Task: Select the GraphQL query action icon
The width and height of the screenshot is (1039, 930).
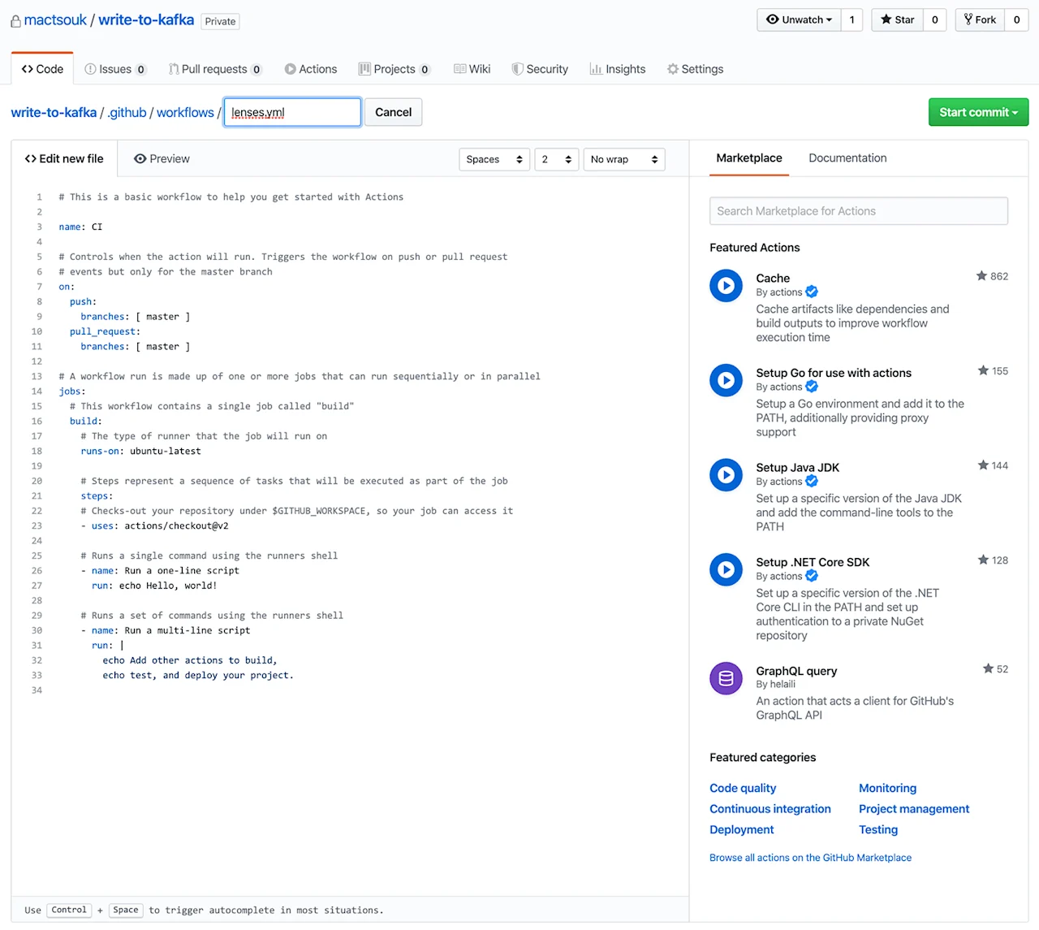Action: click(x=726, y=678)
